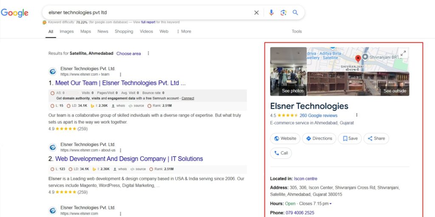
Task: Open Google Lens image search
Action: coord(283,12)
